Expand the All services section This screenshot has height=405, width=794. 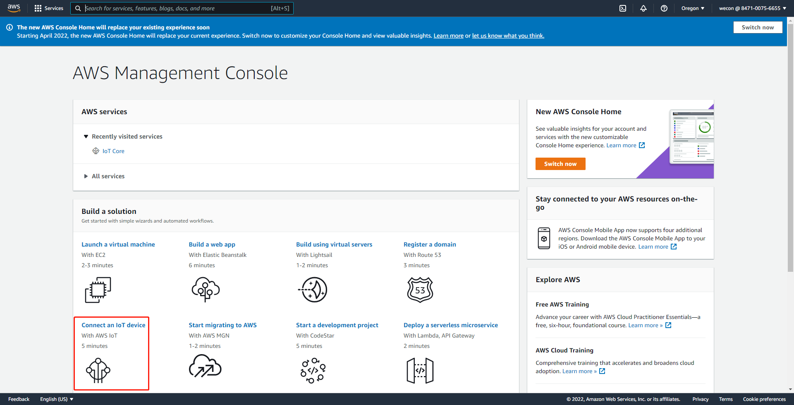108,176
